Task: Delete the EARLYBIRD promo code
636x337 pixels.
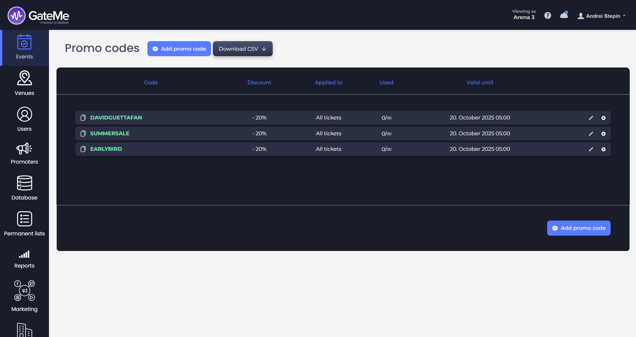Action: coord(603,149)
